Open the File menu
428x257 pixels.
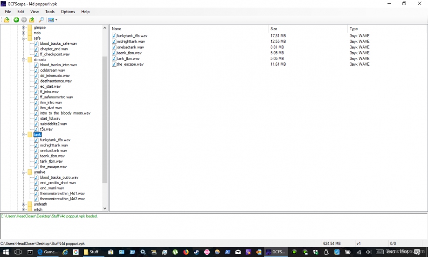8,12
